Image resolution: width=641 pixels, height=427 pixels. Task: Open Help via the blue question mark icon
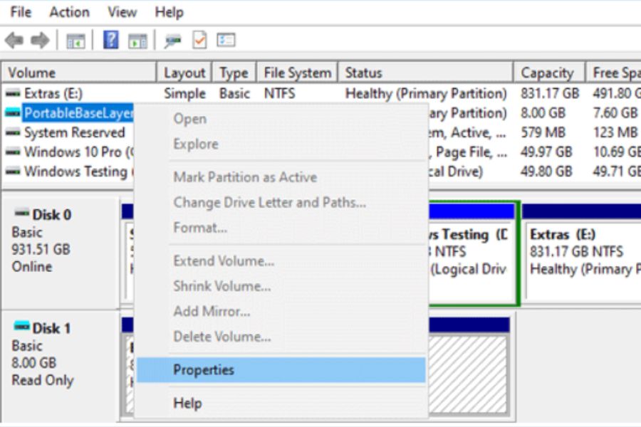point(111,41)
